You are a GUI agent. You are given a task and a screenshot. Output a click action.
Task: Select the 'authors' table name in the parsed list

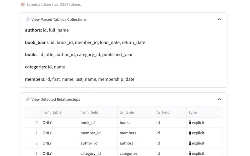(x=33, y=30)
